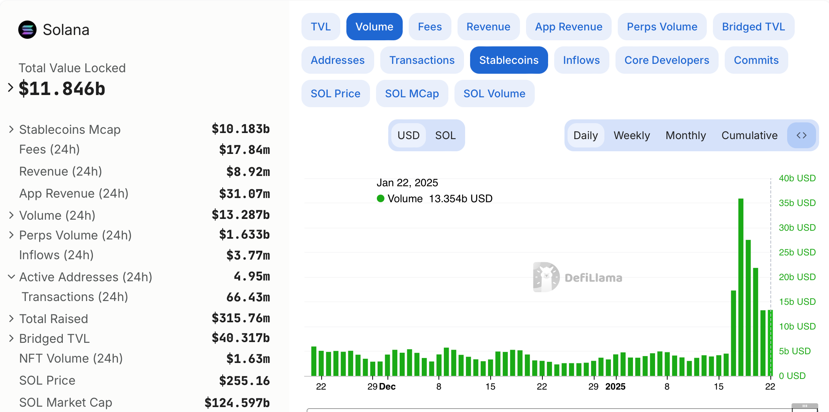Image resolution: width=829 pixels, height=412 pixels.
Task: Click the Jan 22 volume bar
Action: [x=770, y=343]
